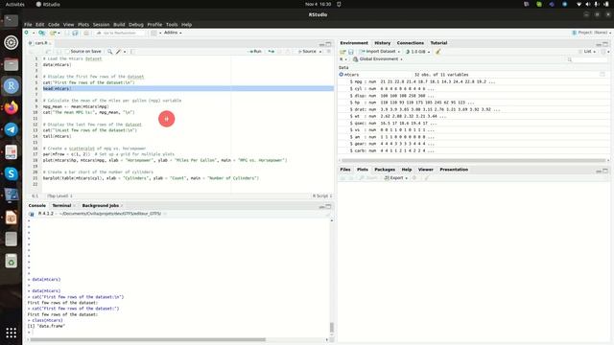This screenshot has height=345, width=614.
Task: Click the load workspace icon in Environment
Action: point(342,52)
